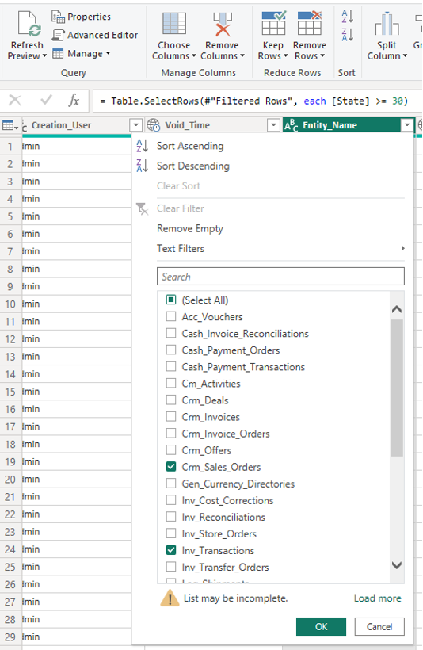
Task: Click the filter list scrollbar thumb
Action: 397,388
